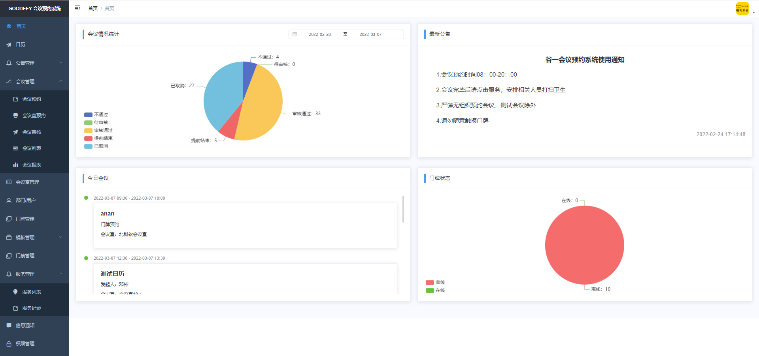Click the end date 2022-03-07 field
The image size is (759, 356).
(370, 34)
